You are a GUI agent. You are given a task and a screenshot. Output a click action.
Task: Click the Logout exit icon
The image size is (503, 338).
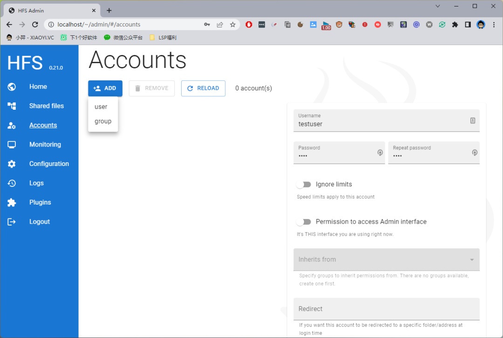pyautogui.click(x=12, y=222)
